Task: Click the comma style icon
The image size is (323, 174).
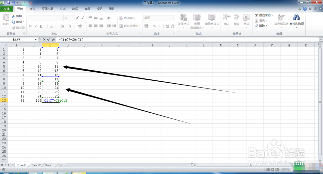Action: (x=160, y=26)
